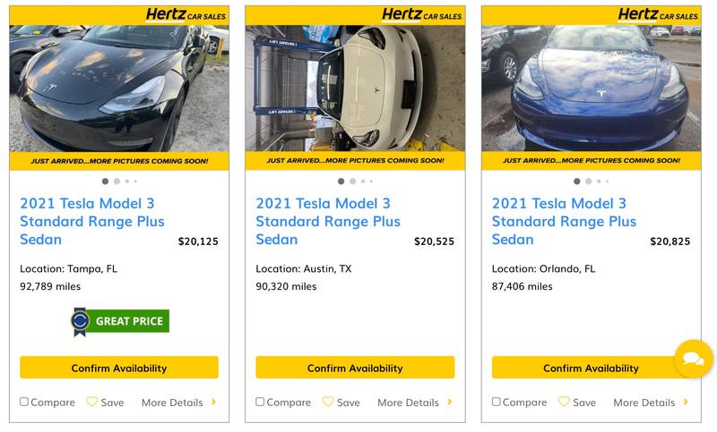Expand More Details arrow on Orlando listing

[686, 402]
